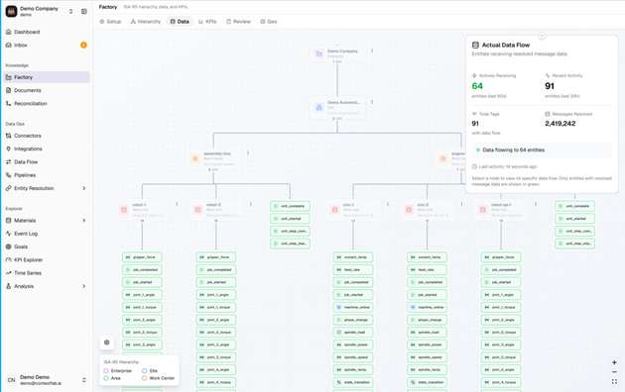Click the Demo Company logo

[x=11, y=11]
